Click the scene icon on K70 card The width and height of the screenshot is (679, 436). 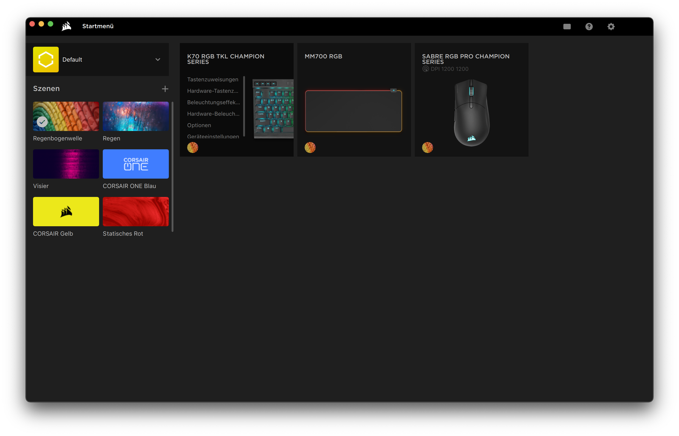[x=193, y=147]
